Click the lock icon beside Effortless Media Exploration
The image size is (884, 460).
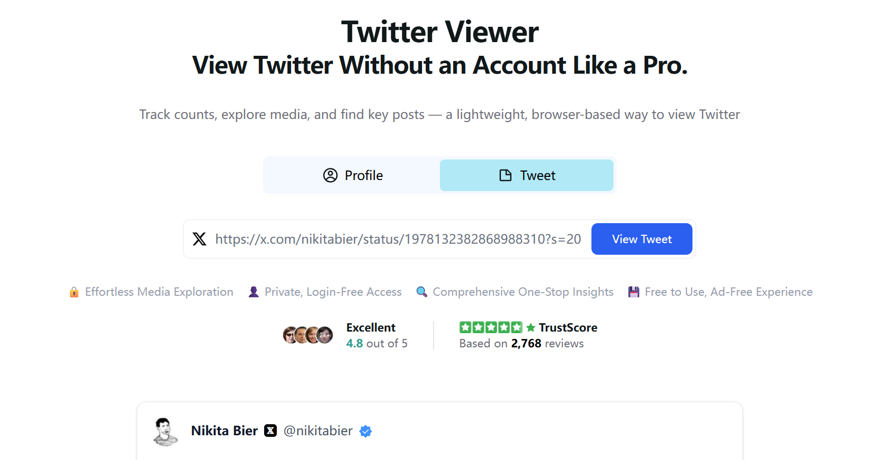click(x=74, y=292)
